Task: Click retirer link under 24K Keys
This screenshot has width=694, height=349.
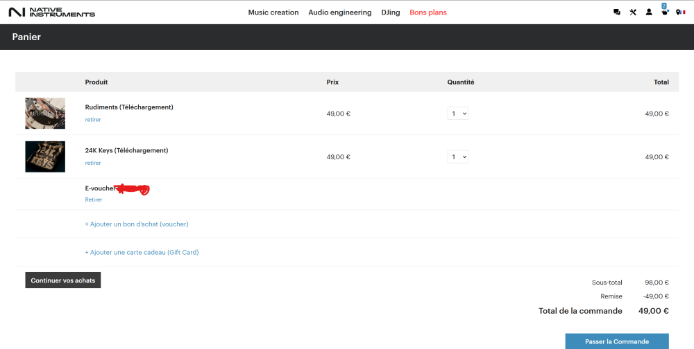Action: pos(93,163)
